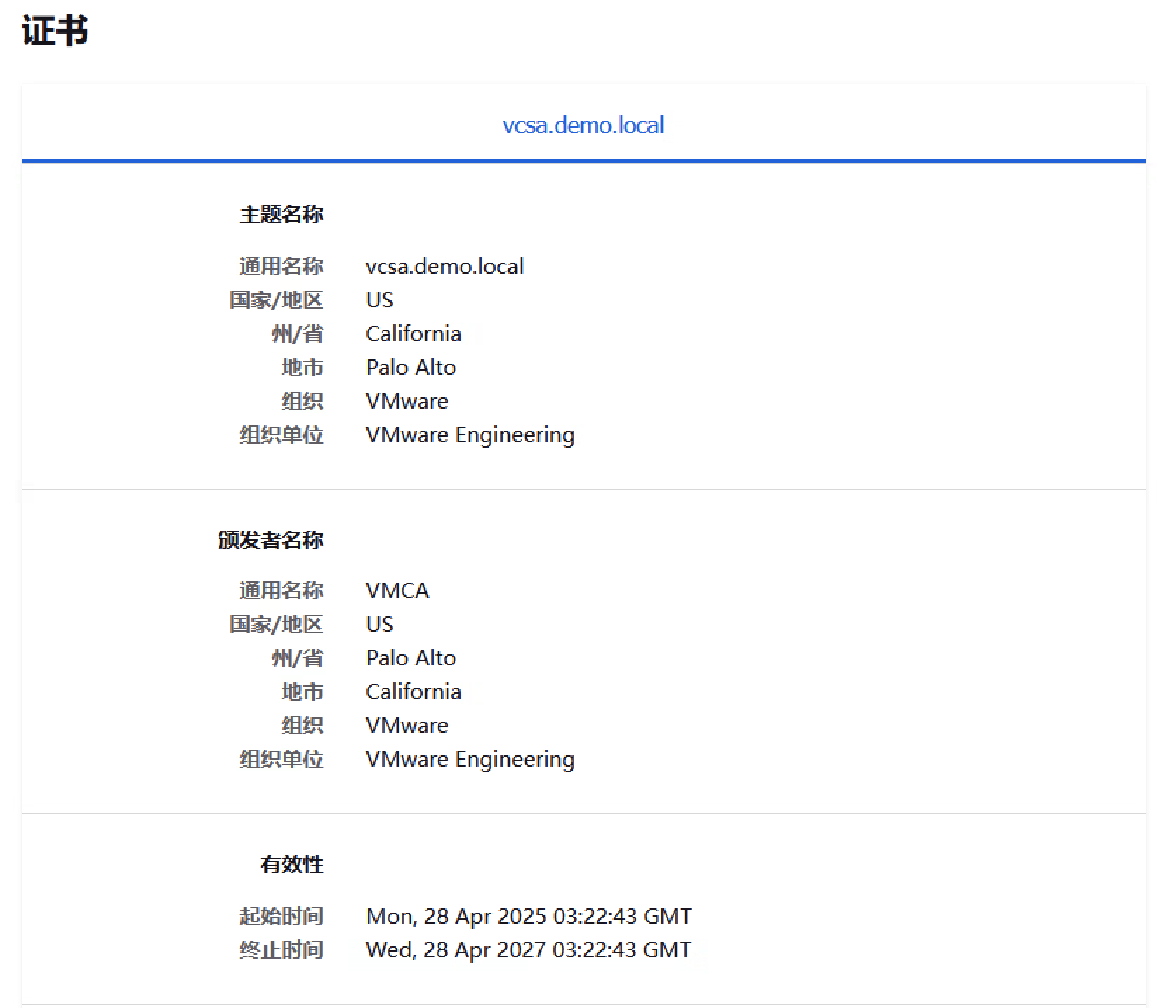Screen dimensions: 1164x1008
Task: Click Palo Alto value under 颁发者名称
Action: pos(411,658)
